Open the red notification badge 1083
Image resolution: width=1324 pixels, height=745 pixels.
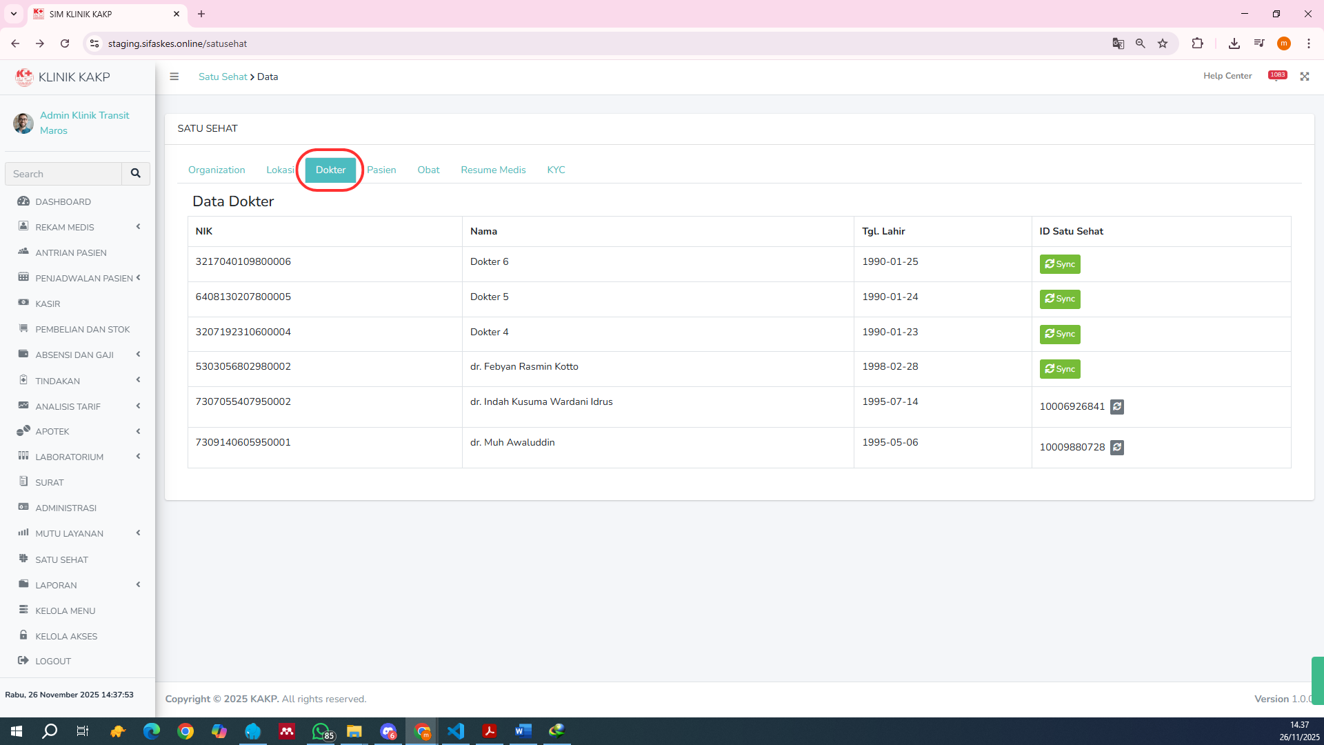1277,75
